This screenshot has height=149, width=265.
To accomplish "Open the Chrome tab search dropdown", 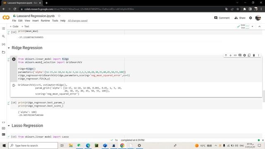I will (237, 3).
